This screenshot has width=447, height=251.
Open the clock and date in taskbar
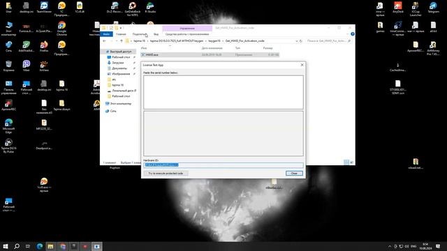425,246
